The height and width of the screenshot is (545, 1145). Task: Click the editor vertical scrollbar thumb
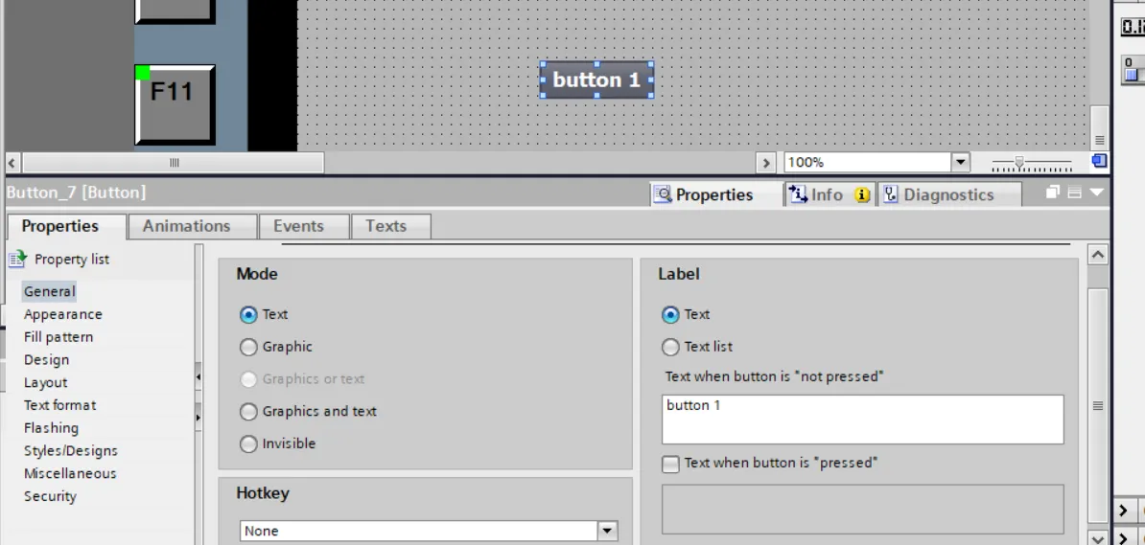click(1099, 128)
